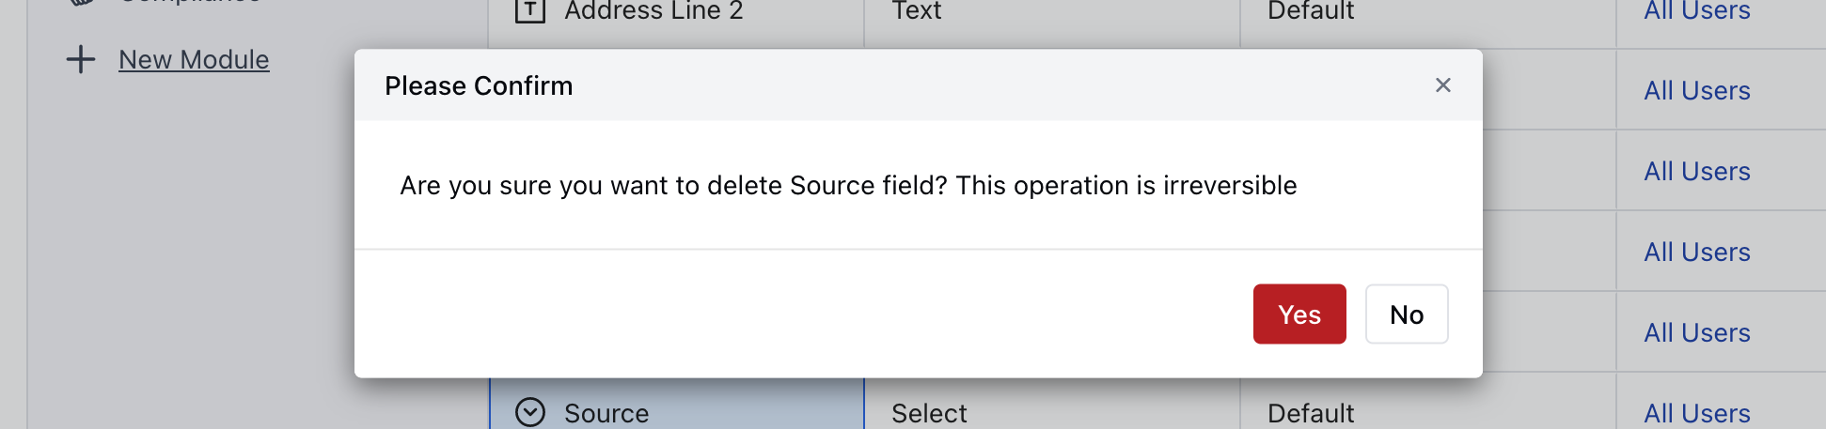Click the text-type icon of Address Line 2
The width and height of the screenshot is (1826, 429).
[x=530, y=10]
